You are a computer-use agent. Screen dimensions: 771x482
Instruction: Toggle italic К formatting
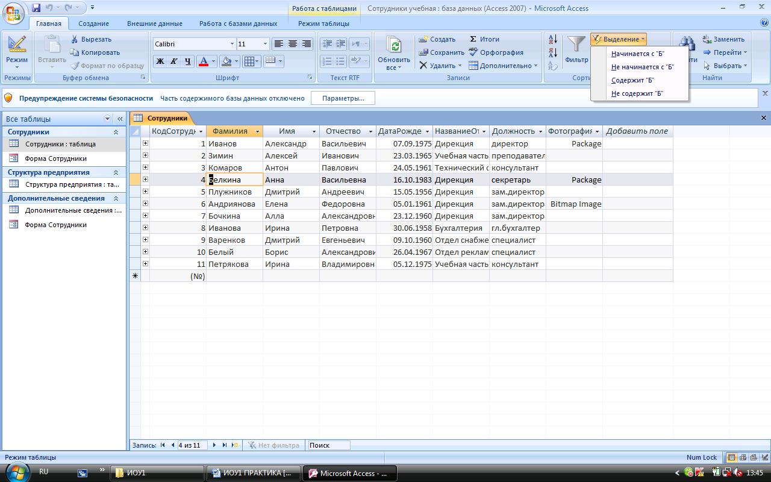tap(174, 61)
